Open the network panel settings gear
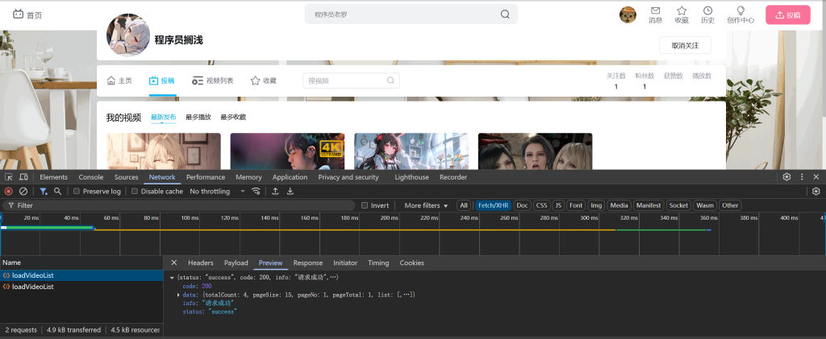Viewport: 826px width, 339px height. click(x=816, y=192)
